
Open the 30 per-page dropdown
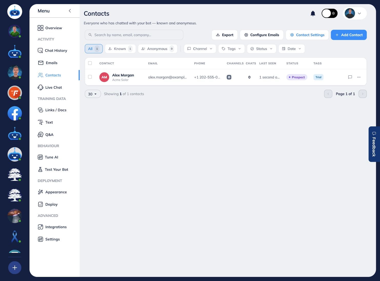point(93,94)
